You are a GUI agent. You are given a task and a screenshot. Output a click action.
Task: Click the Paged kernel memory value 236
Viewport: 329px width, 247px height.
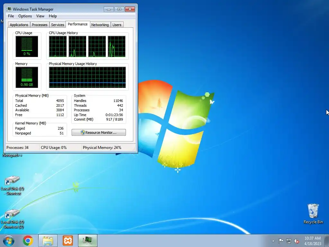[x=60, y=128]
